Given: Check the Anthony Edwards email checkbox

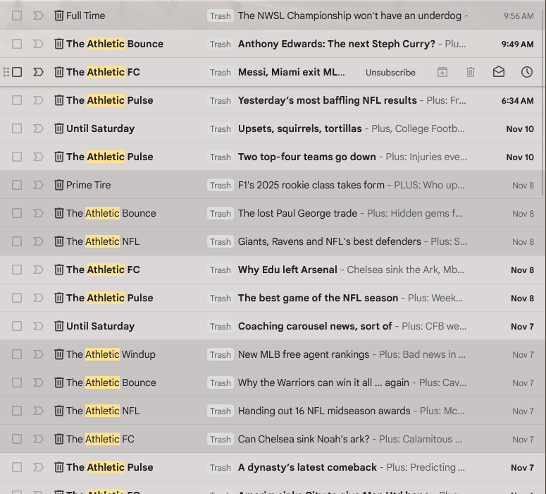Looking at the screenshot, I should 17,44.
